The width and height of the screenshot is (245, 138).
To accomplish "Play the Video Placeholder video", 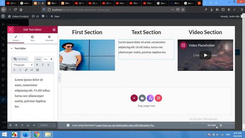I will (x=205, y=55).
